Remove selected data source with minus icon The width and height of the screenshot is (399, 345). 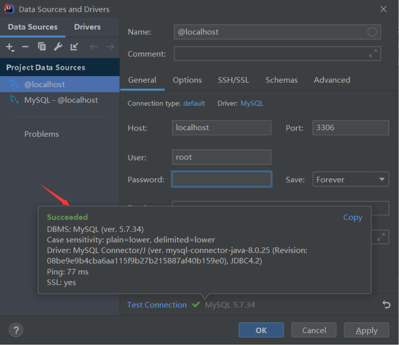[25, 47]
